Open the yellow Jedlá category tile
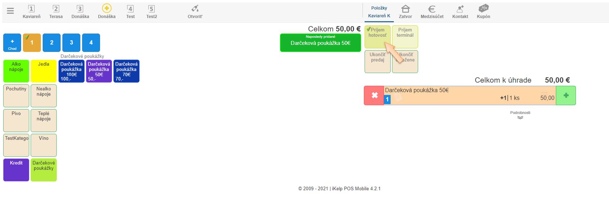This screenshot has height=213, width=609. pyautogui.click(x=43, y=71)
